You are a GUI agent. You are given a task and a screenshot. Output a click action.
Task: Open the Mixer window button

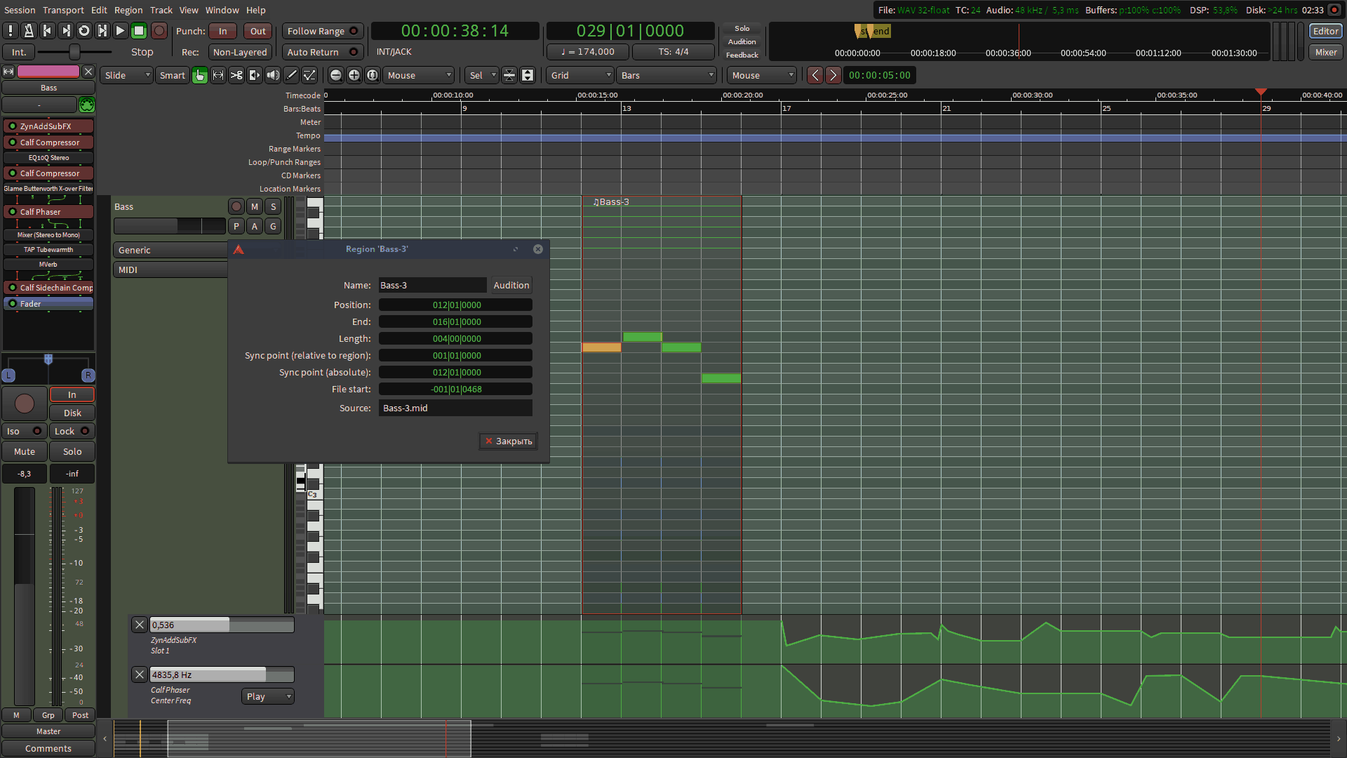coord(1325,52)
